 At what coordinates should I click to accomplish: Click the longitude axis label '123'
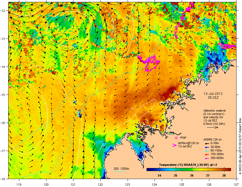tap(128, 185)
